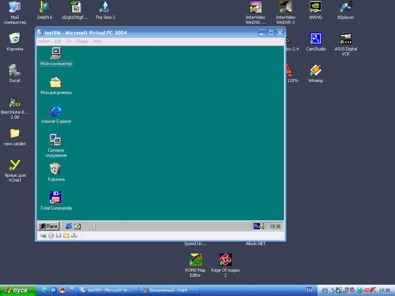Open the Help menu of Virtual PC
This screenshot has height=296, width=395.
coord(97,41)
